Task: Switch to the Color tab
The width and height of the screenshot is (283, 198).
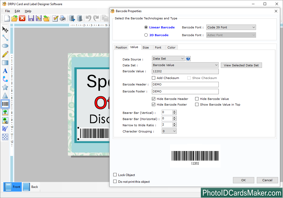Action: pos(172,47)
